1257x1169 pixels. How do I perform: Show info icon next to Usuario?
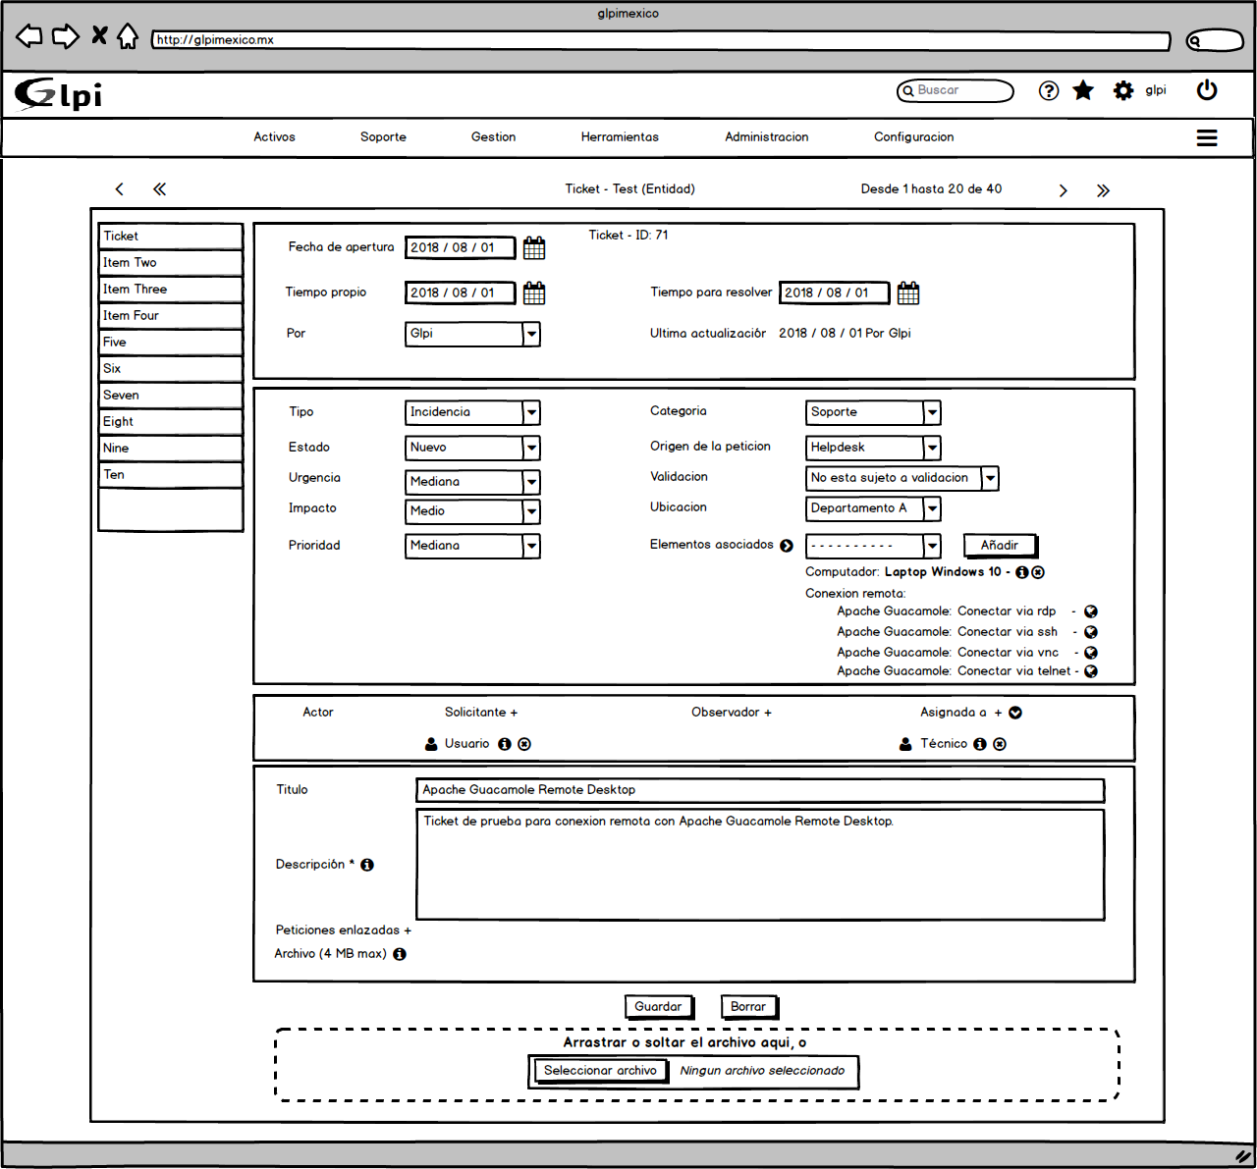(x=505, y=744)
